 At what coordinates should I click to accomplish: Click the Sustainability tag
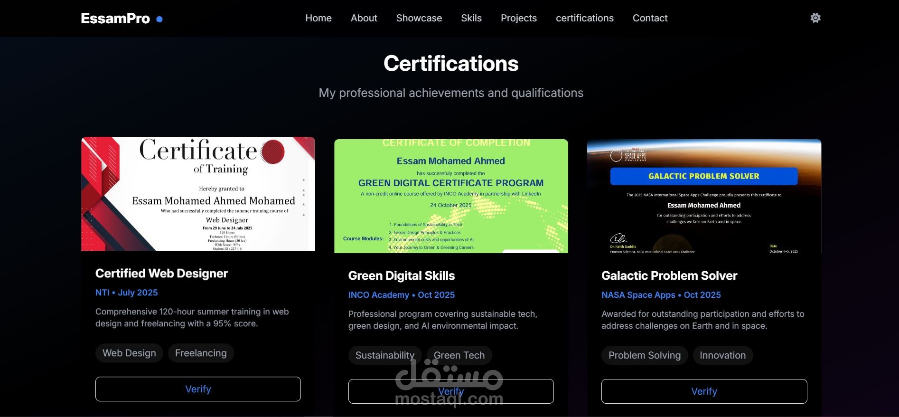click(x=385, y=355)
